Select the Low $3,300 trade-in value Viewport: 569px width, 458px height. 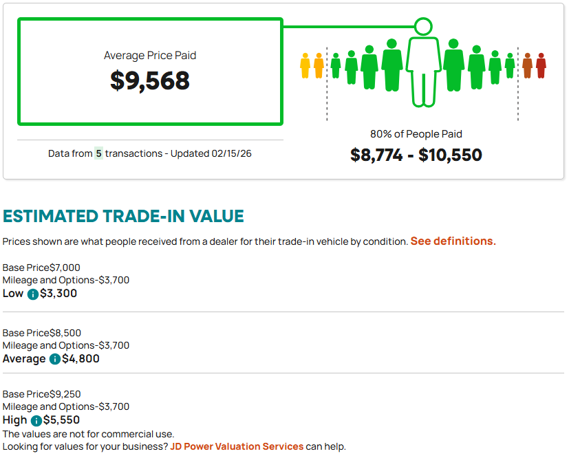[58, 294]
